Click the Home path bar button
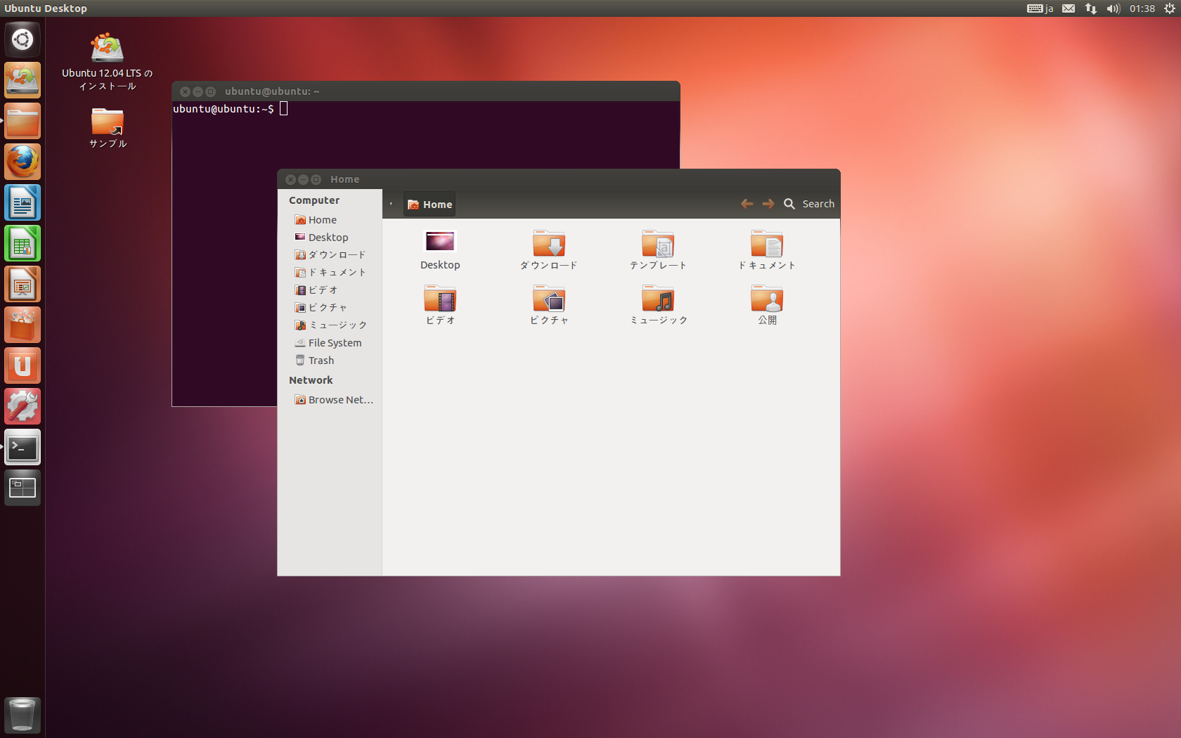Screen dimensions: 1181x738 tap(430, 205)
